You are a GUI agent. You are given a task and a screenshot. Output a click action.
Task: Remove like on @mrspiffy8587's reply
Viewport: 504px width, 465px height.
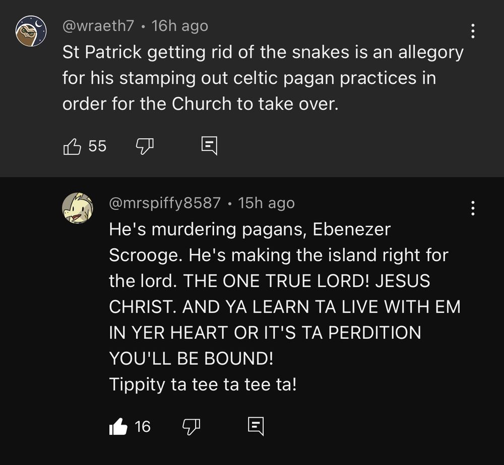click(x=118, y=427)
